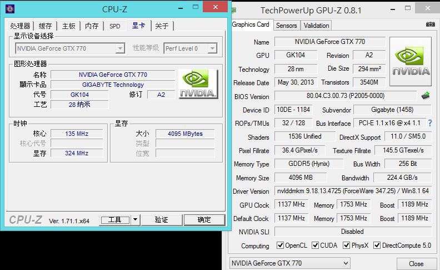Click the NVIDIA logo in GPU-Z window
The image size is (440, 270).
tap(411, 62)
